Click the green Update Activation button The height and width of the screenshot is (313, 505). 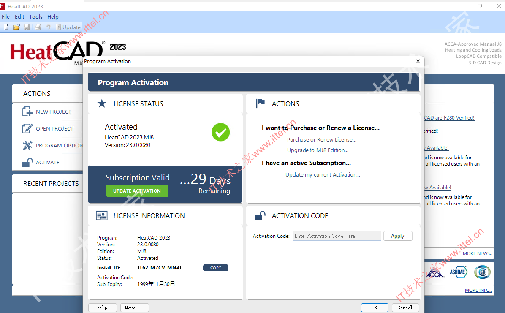(x=137, y=191)
